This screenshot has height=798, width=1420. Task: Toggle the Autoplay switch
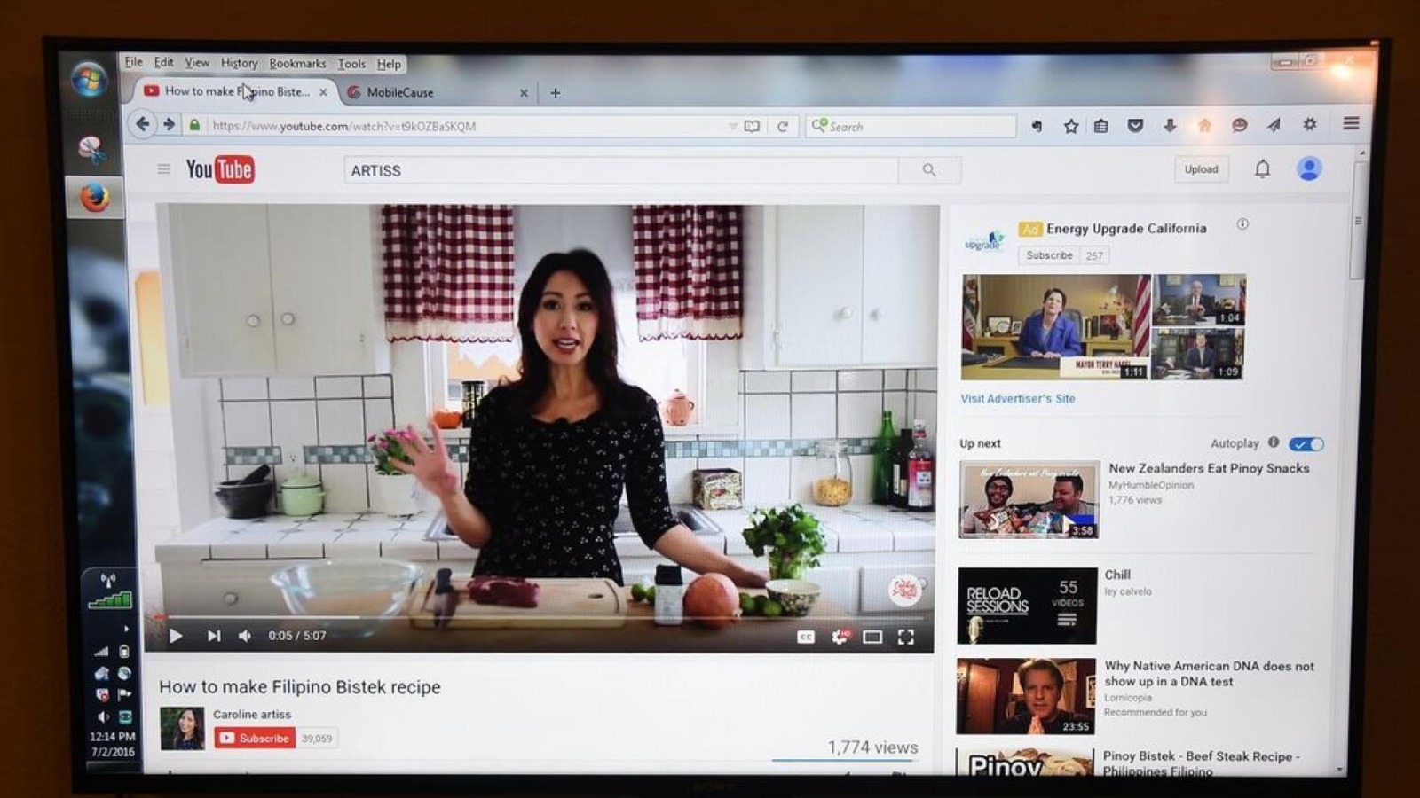point(1306,443)
